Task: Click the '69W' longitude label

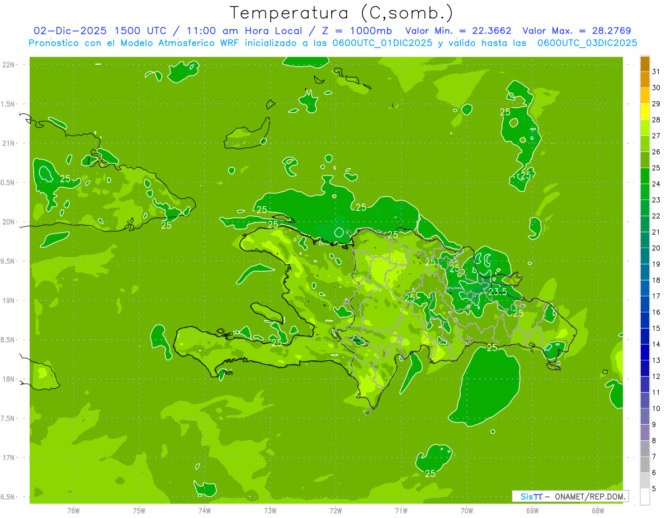Action: click(x=532, y=511)
